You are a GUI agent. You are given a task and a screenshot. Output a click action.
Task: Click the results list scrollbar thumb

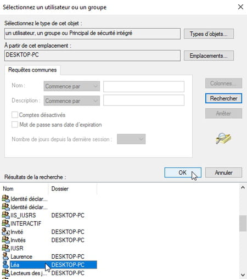[x=243, y=224]
